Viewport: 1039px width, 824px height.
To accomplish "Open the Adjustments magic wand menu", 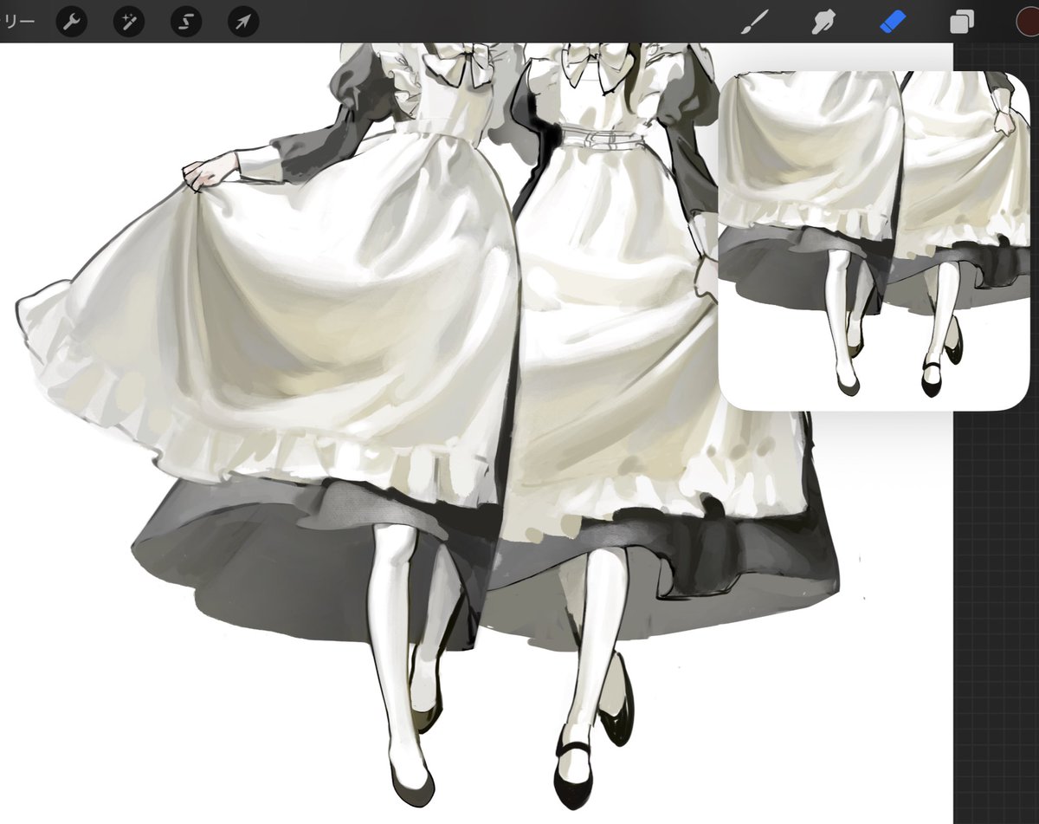I will [x=128, y=22].
